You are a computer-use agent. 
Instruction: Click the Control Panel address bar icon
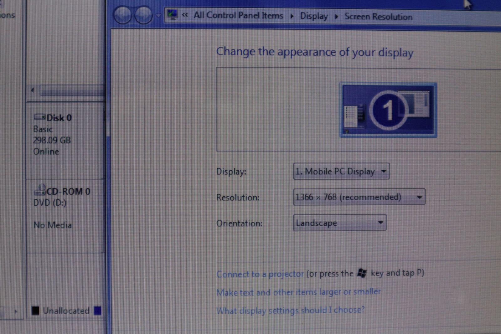coord(172,14)
